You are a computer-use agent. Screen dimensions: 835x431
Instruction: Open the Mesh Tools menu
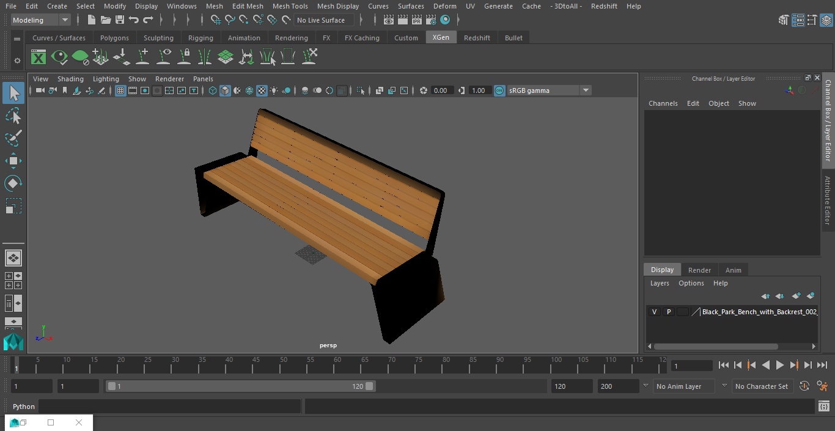pos(290,6)
